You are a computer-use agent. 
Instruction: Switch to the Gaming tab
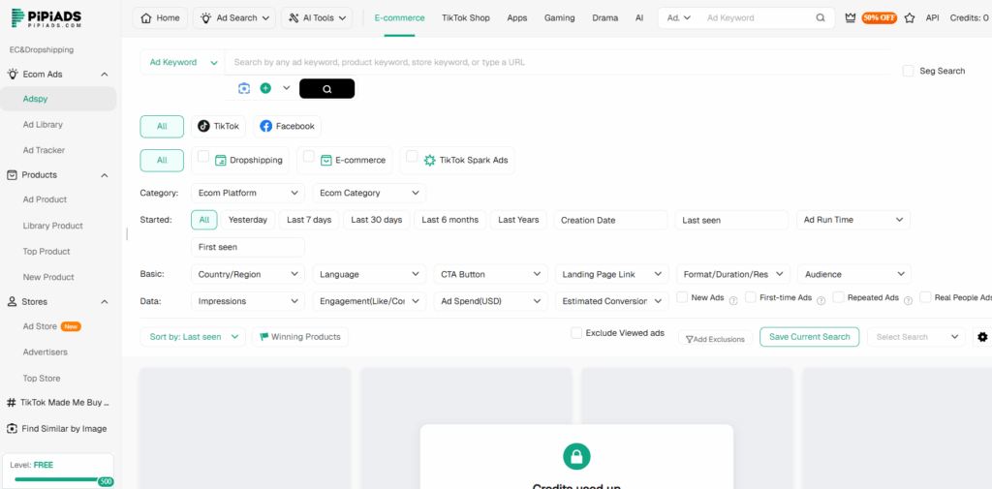559,18
